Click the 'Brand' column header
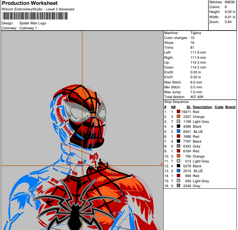Screen dimensions: 238x230 click(230, 107)
